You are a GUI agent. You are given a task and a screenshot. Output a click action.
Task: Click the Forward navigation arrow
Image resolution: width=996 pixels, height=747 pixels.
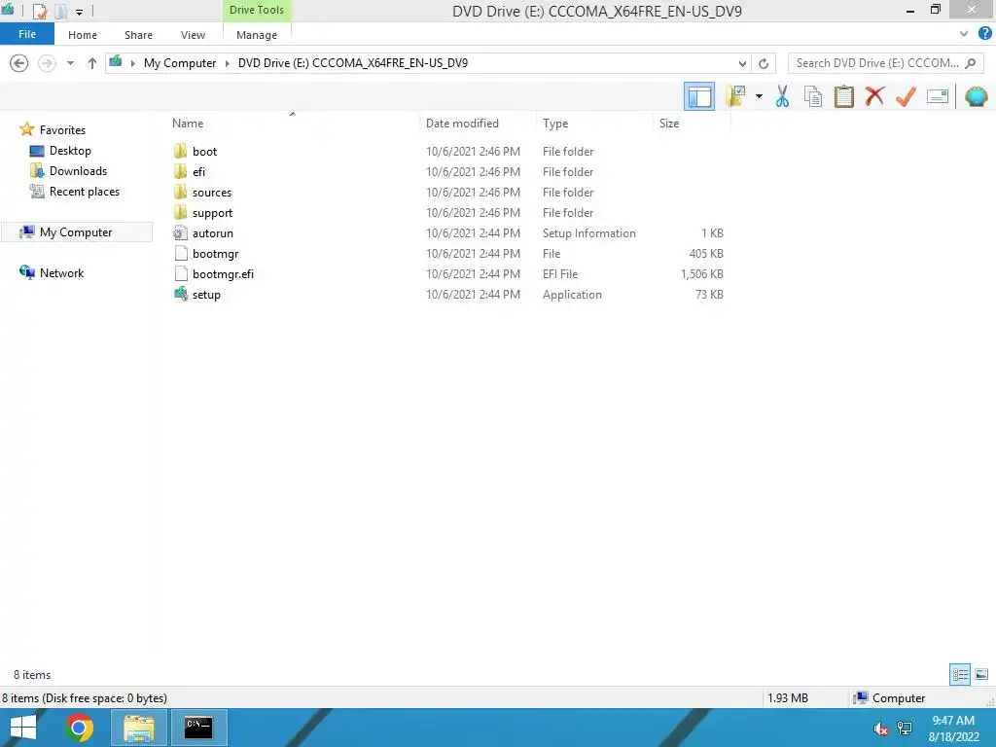[x=47, y=63]
